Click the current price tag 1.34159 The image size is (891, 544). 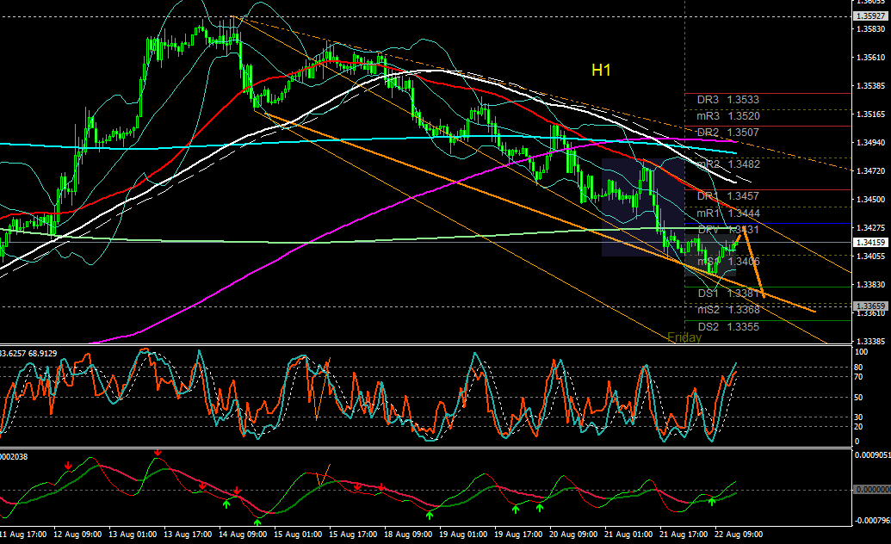870,242
